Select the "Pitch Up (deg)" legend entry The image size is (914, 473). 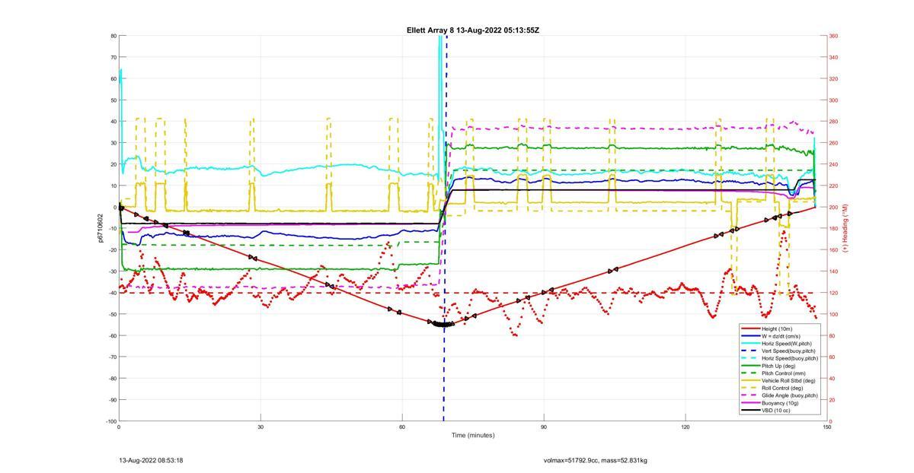tap(780, 366)
